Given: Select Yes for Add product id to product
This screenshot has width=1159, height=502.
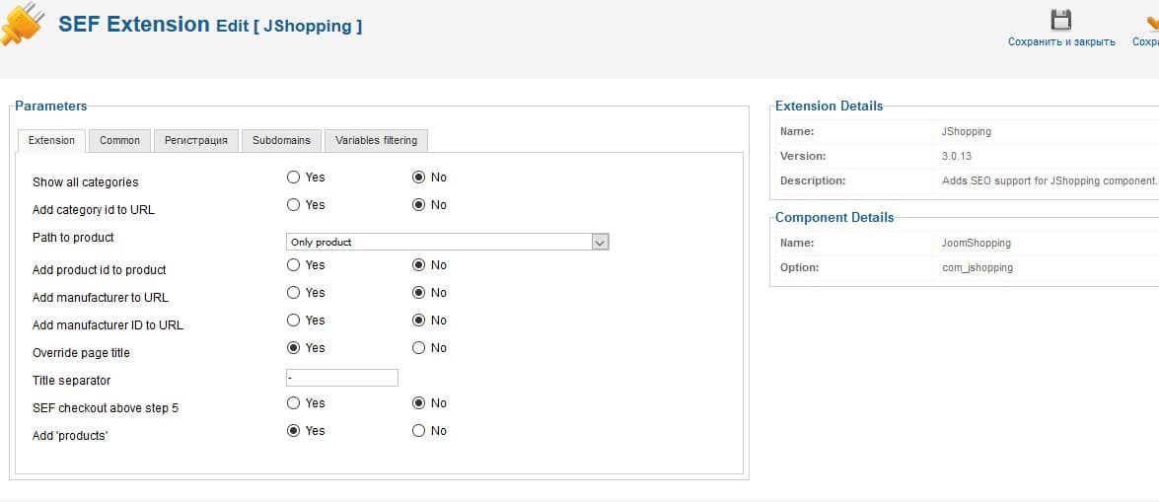Looking at the screenshot, I should tap(293, 264).
